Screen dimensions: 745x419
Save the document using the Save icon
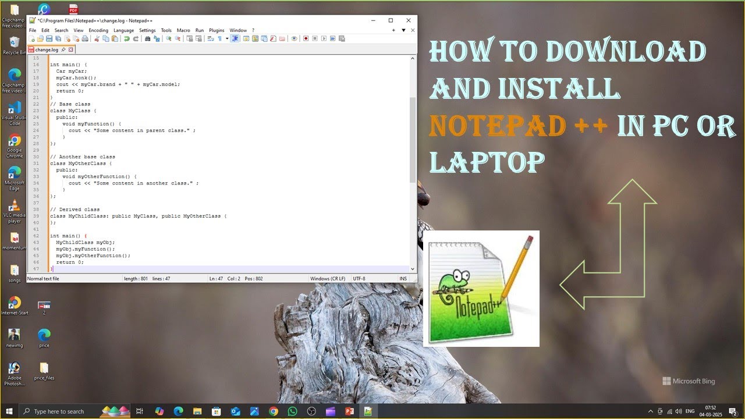pyautogui.click(x=49, y=38)
